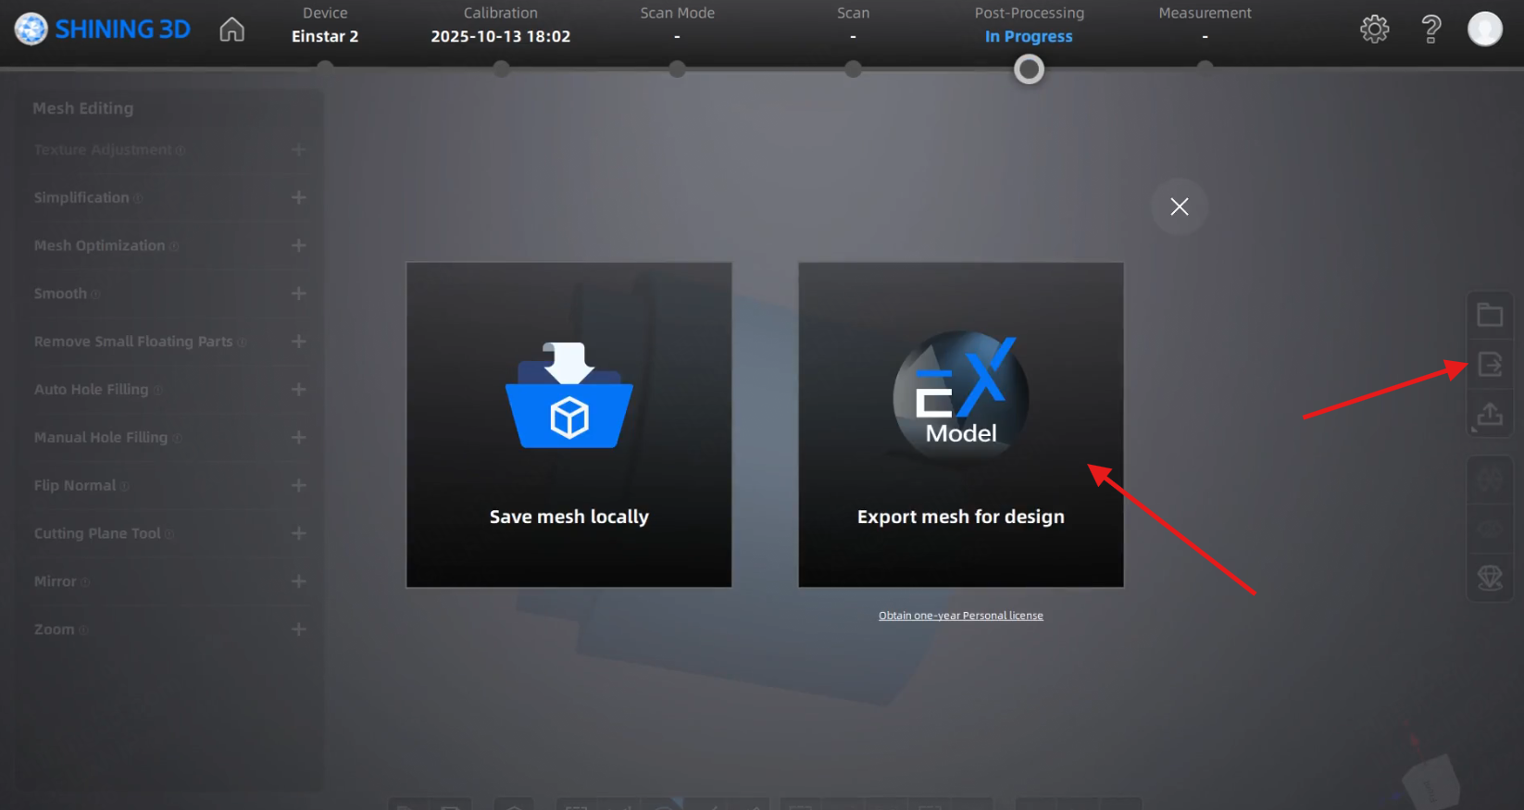Expand the Smooth section
This screenshot has width=1524, height=810.
click(298, 293)
